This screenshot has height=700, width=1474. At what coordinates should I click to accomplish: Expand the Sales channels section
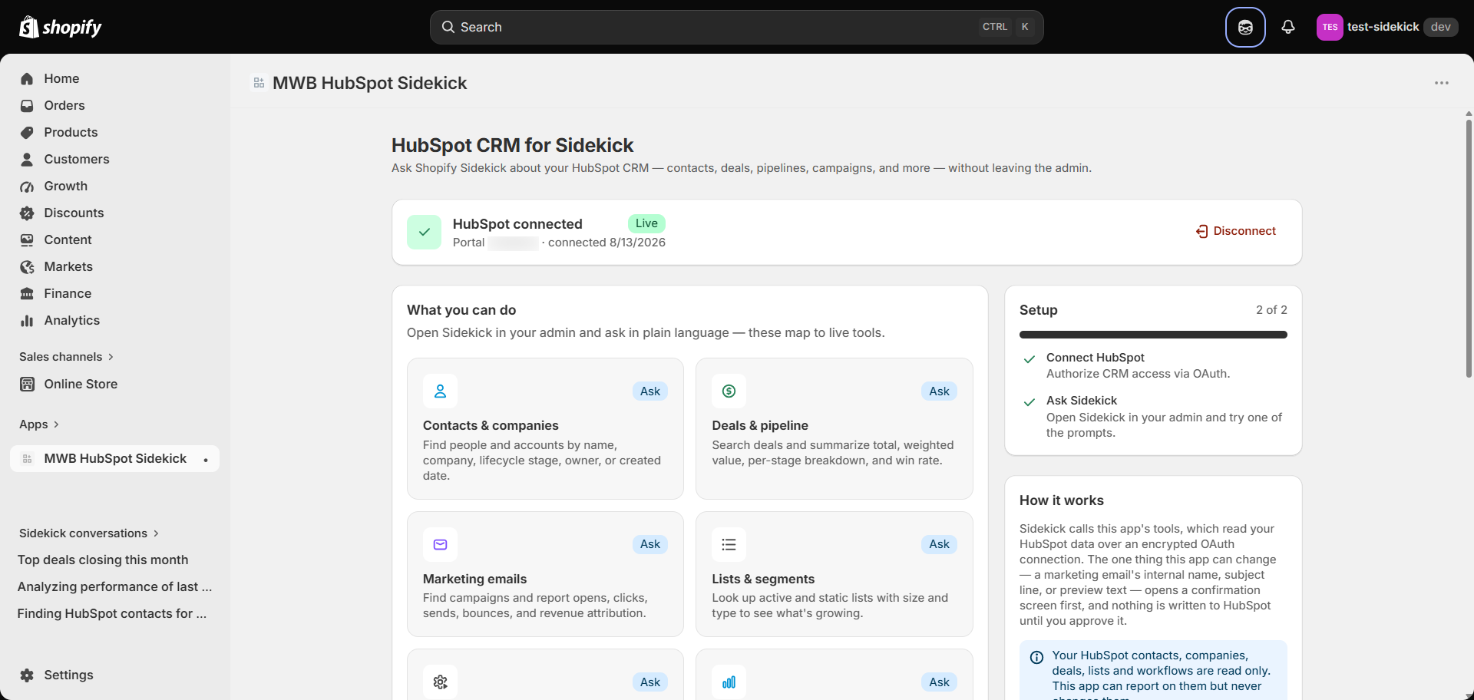[67, 357]
